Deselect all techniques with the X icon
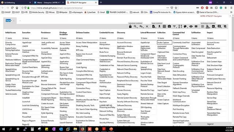 (147, 26)
